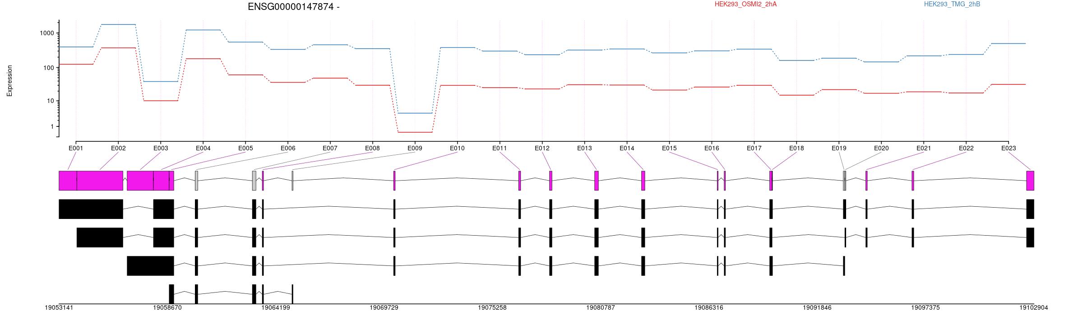Click the gray exon block linked to E006
1083x316 pixels.
click(x=196, y=181)
